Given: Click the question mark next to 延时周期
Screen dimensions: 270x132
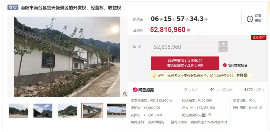Looking at the screenshot, I should tap(260, 108).
